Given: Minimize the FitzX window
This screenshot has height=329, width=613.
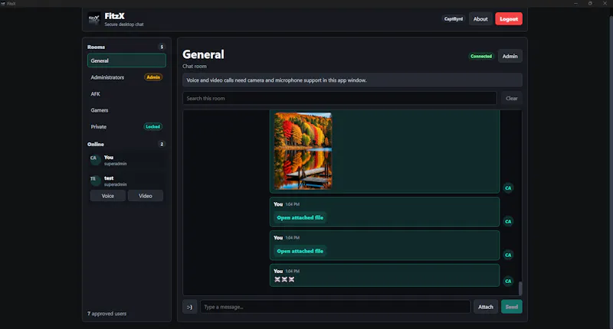Looking at the screenshot, I should click(x=575, y=3).
